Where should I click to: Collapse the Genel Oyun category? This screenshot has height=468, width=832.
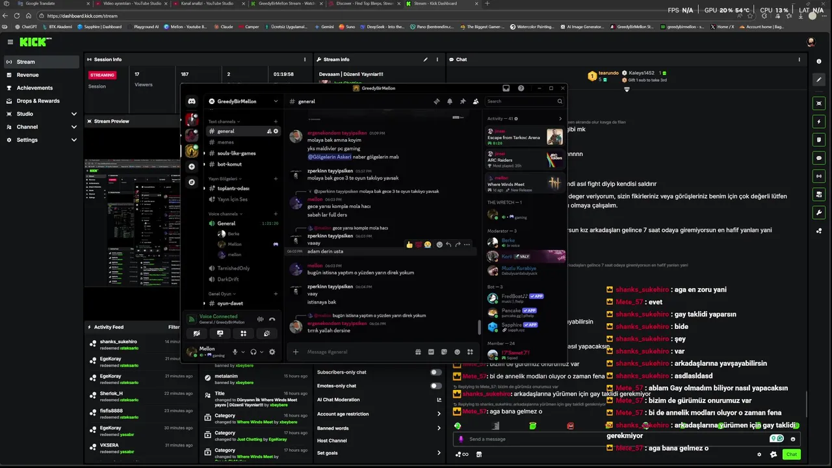tap(222, 294)
